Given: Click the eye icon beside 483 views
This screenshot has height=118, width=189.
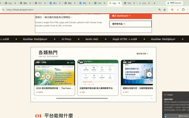Looking at the screenshot, I should [80, 92].
